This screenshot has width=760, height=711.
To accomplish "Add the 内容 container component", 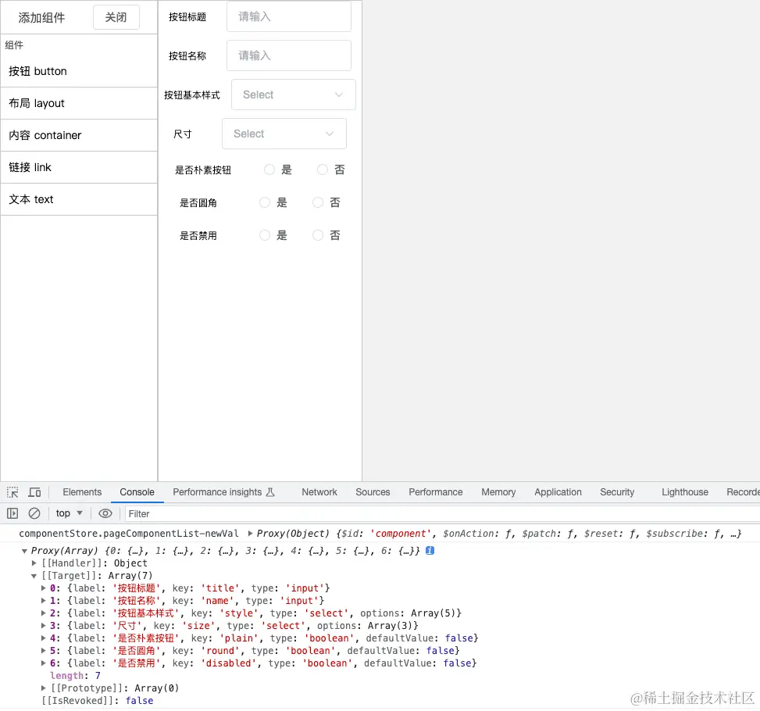I will pos(79,135).
